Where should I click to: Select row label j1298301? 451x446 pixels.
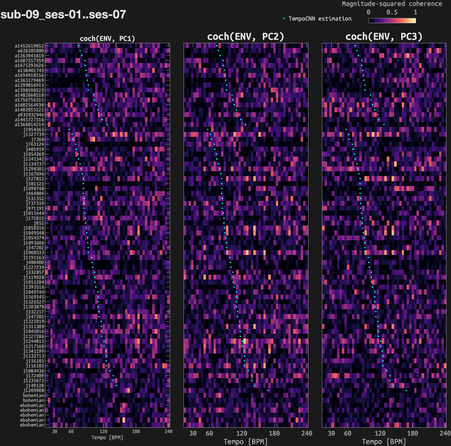(x=34, y=169)
